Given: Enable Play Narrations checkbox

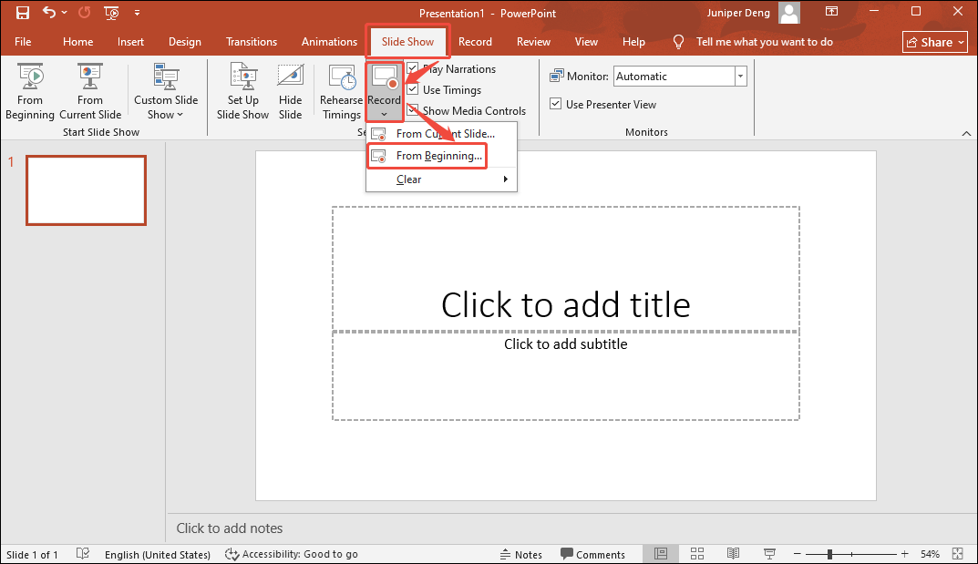Looking at the screenshot, I should (x=413, y=68).
